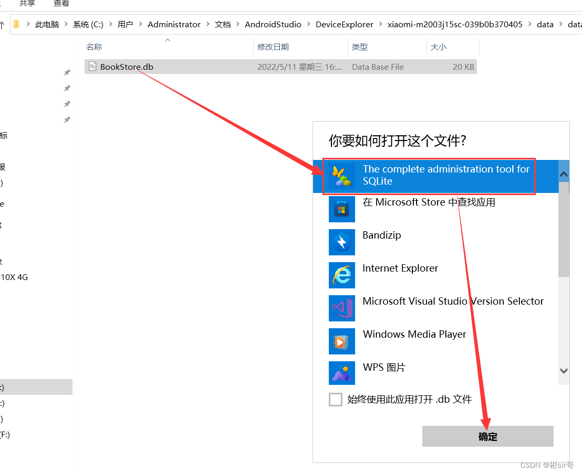Expand chevron after DeviceExplorer in breadcrumb

(x=380, y=24)
